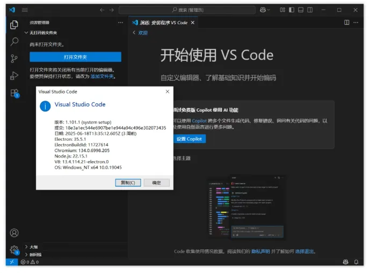Viewport: 370px width, 273px height.
Task: Open the Manage gear icon
Action: (14, 249)
